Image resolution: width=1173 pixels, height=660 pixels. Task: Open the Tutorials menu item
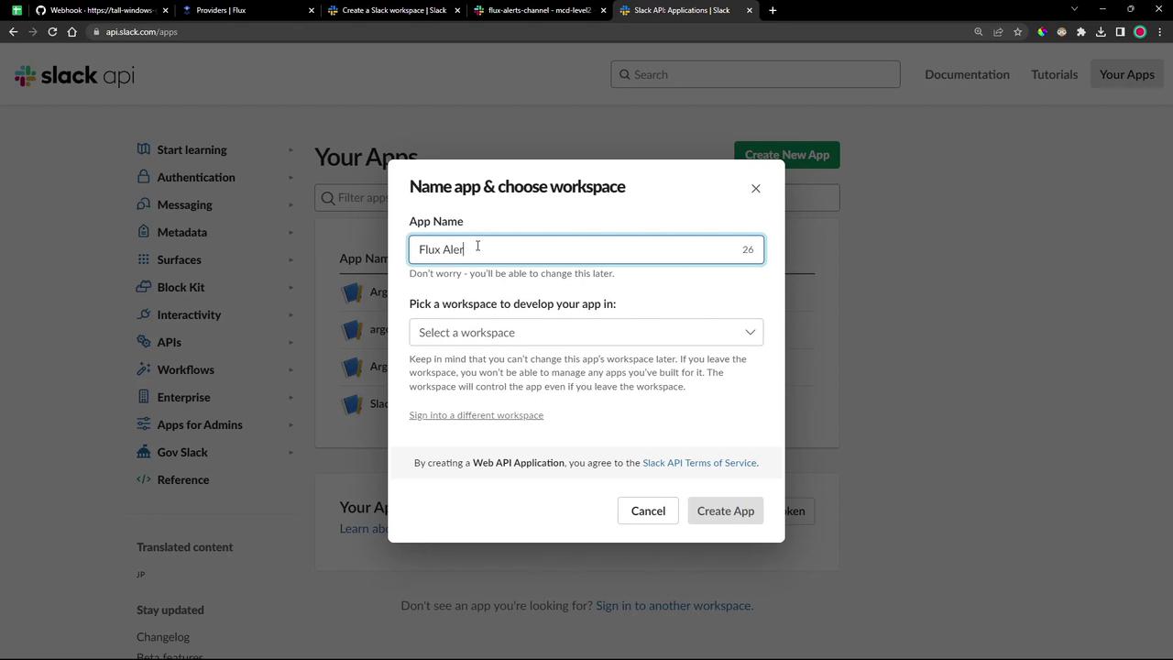click(1054, 74)
